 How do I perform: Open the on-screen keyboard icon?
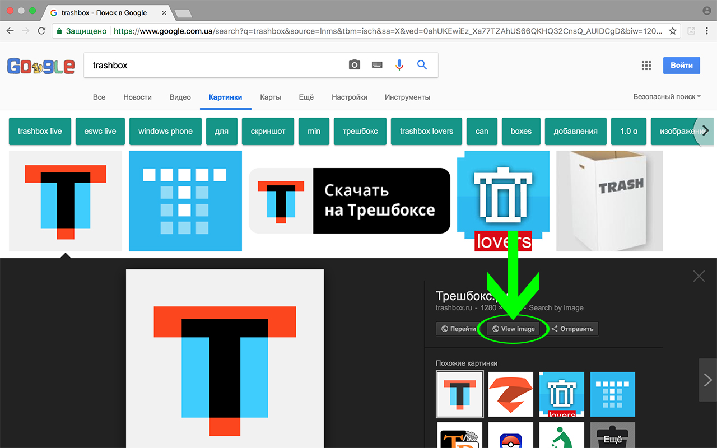(x=377, y=65)
